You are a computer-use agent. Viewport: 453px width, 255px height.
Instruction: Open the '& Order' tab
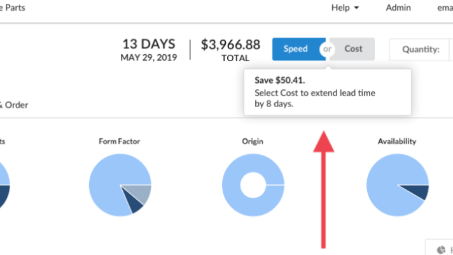[14, 105]
